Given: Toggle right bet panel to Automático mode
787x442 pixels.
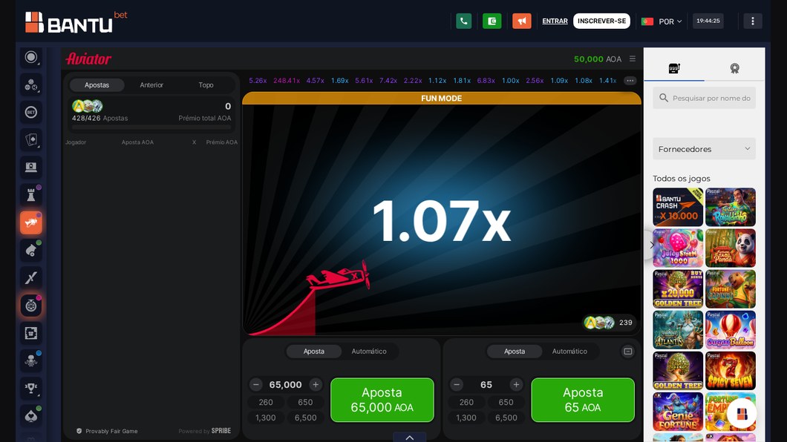Looking at the screenshot, I should click(x=569, y=352).
